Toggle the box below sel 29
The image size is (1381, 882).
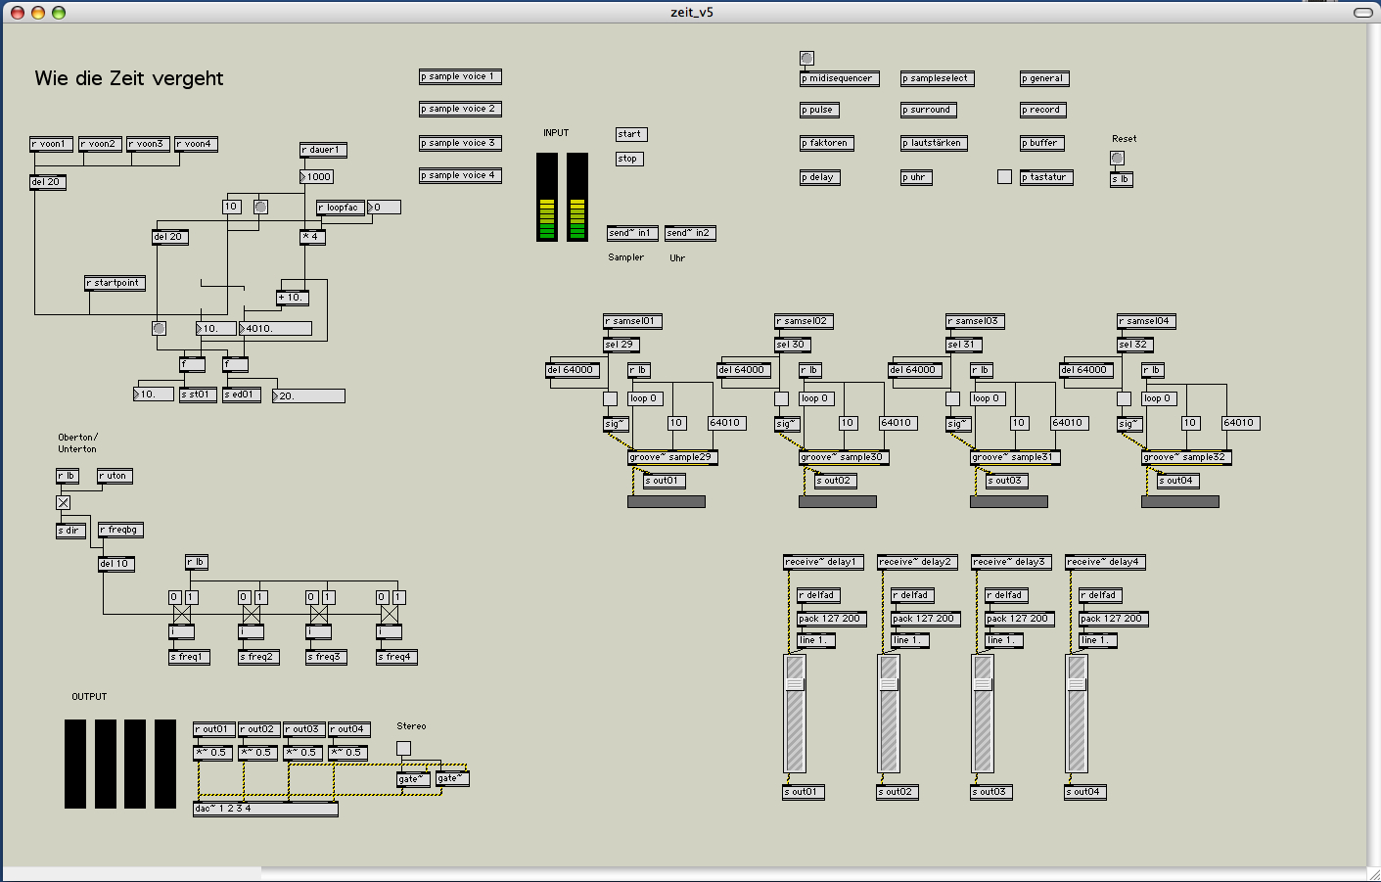(x=610, y=399)
